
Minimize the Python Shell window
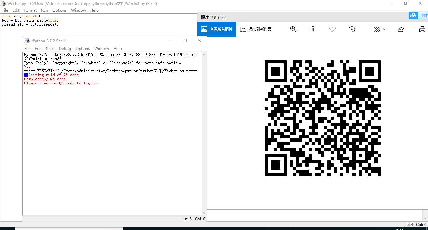171,41
